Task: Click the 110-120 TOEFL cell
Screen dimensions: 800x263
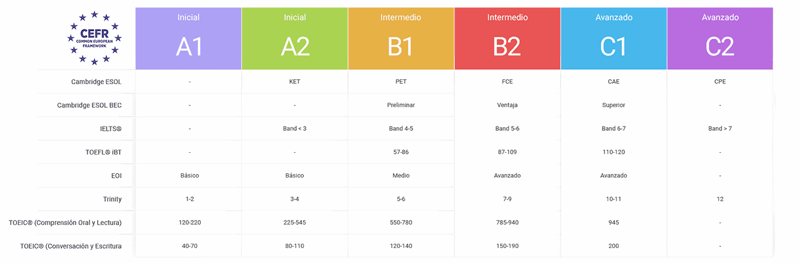Action: [614, 152]
